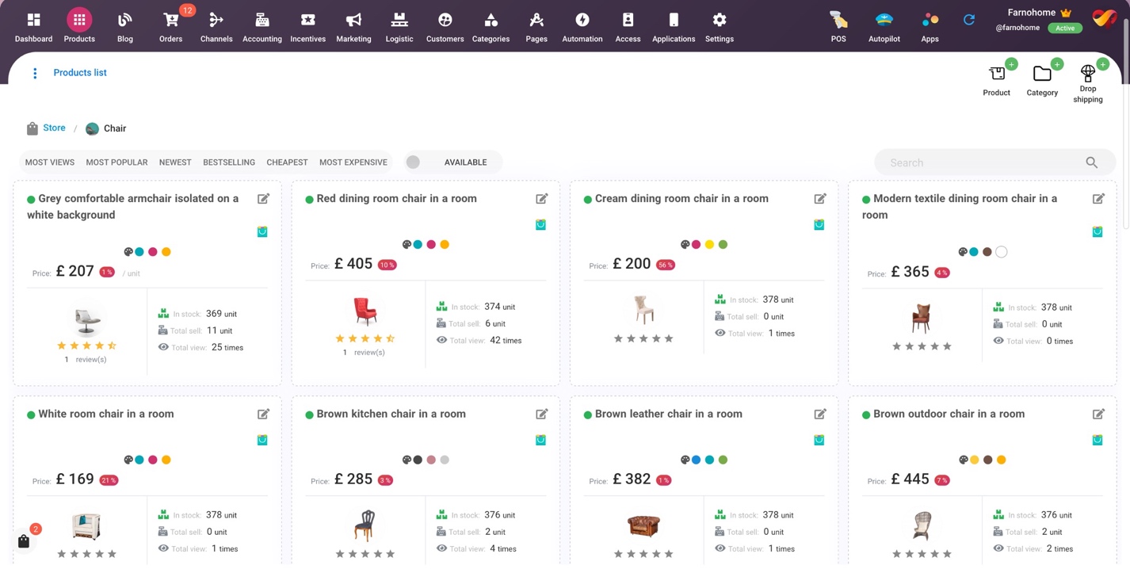Pick the green color dot on Cream dining chair card

(723, 245)
